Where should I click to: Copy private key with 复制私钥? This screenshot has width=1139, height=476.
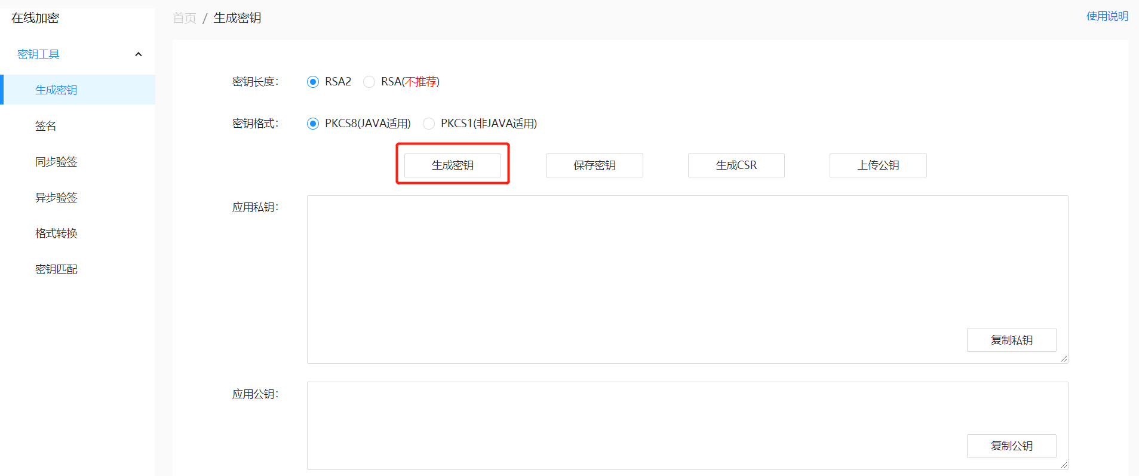[1011, 340]
